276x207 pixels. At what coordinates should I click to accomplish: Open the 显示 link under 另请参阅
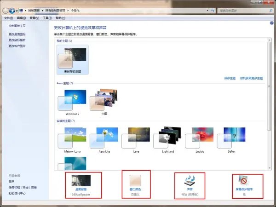click(x=11, y=182)
